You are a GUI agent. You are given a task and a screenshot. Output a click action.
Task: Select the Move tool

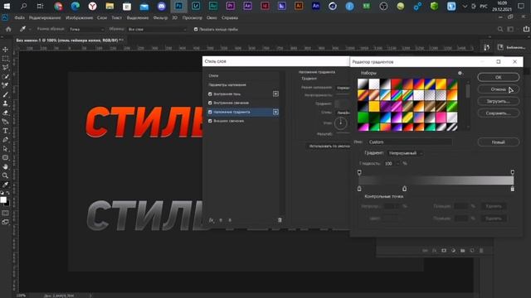(x=6, y=50)
